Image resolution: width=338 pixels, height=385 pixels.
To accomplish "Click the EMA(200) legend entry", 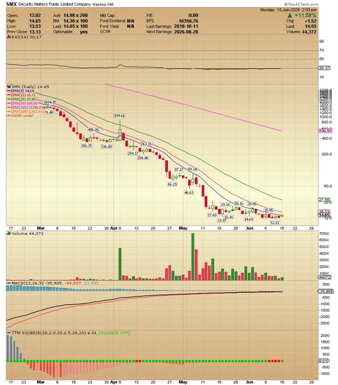I will point(26,112).
